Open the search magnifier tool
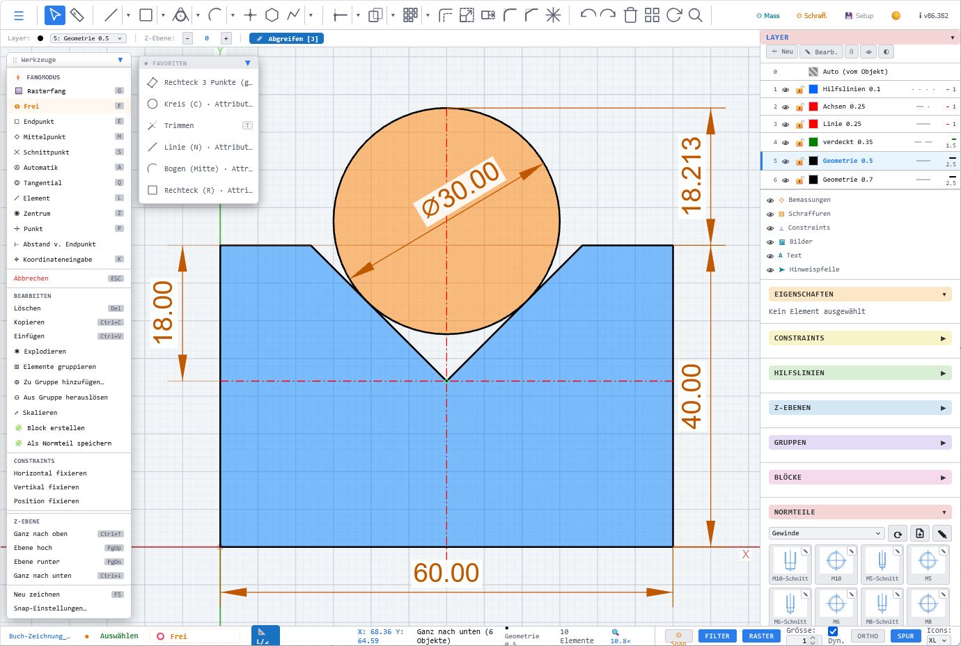 695,15
